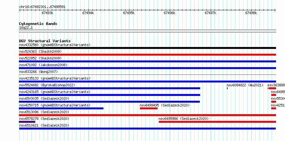This screenshot has height=141, width=285.
Task: Click the ruler's left arrowhead
Action: (x=20, y=10)
